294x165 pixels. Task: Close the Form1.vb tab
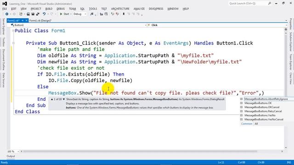point(27,21)
